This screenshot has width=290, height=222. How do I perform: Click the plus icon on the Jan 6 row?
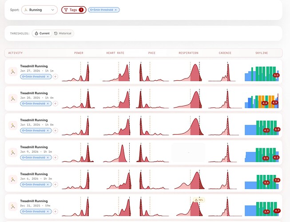tap(56, 184)
